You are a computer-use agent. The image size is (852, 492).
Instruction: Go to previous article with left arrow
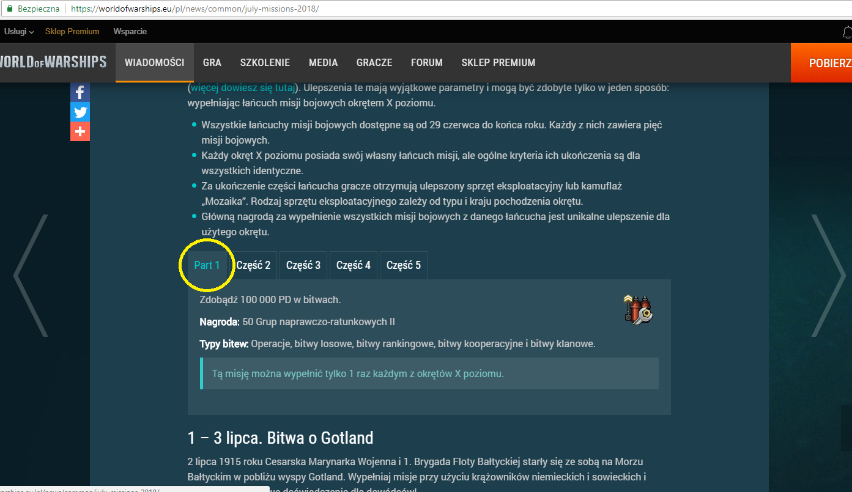pyautogui.click(x=31, y=275)
